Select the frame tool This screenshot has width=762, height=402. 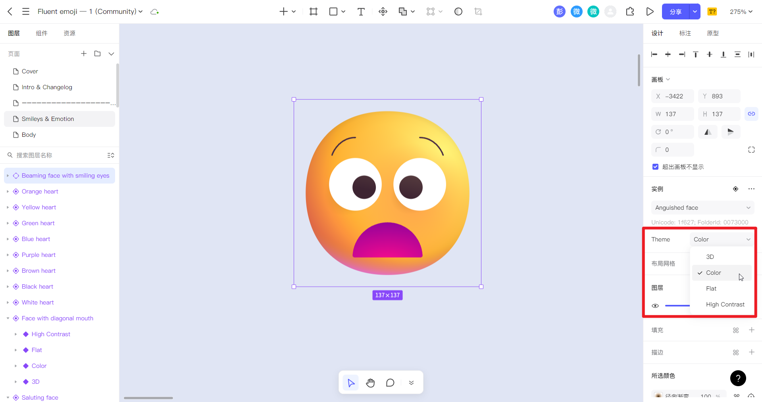(x=314, y=11)
